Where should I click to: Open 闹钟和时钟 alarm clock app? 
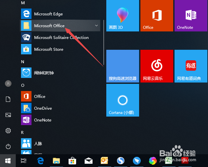[x=60, y=73]
